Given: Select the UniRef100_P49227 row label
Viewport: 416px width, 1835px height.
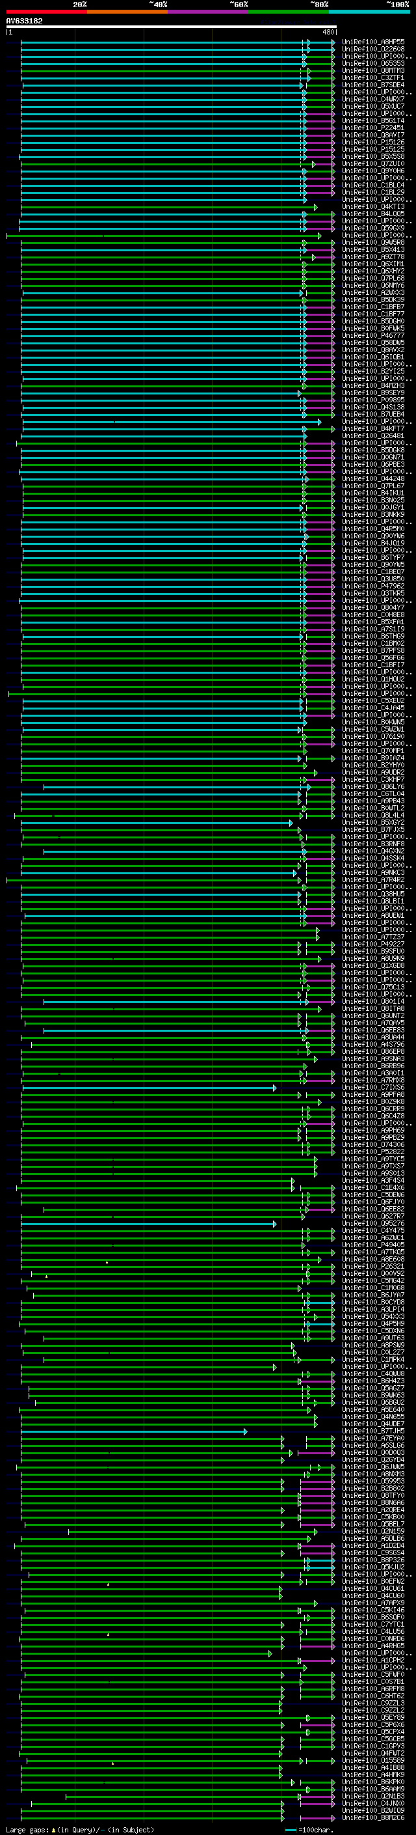Looking at the screenshot, I should (x=373, y=944).
